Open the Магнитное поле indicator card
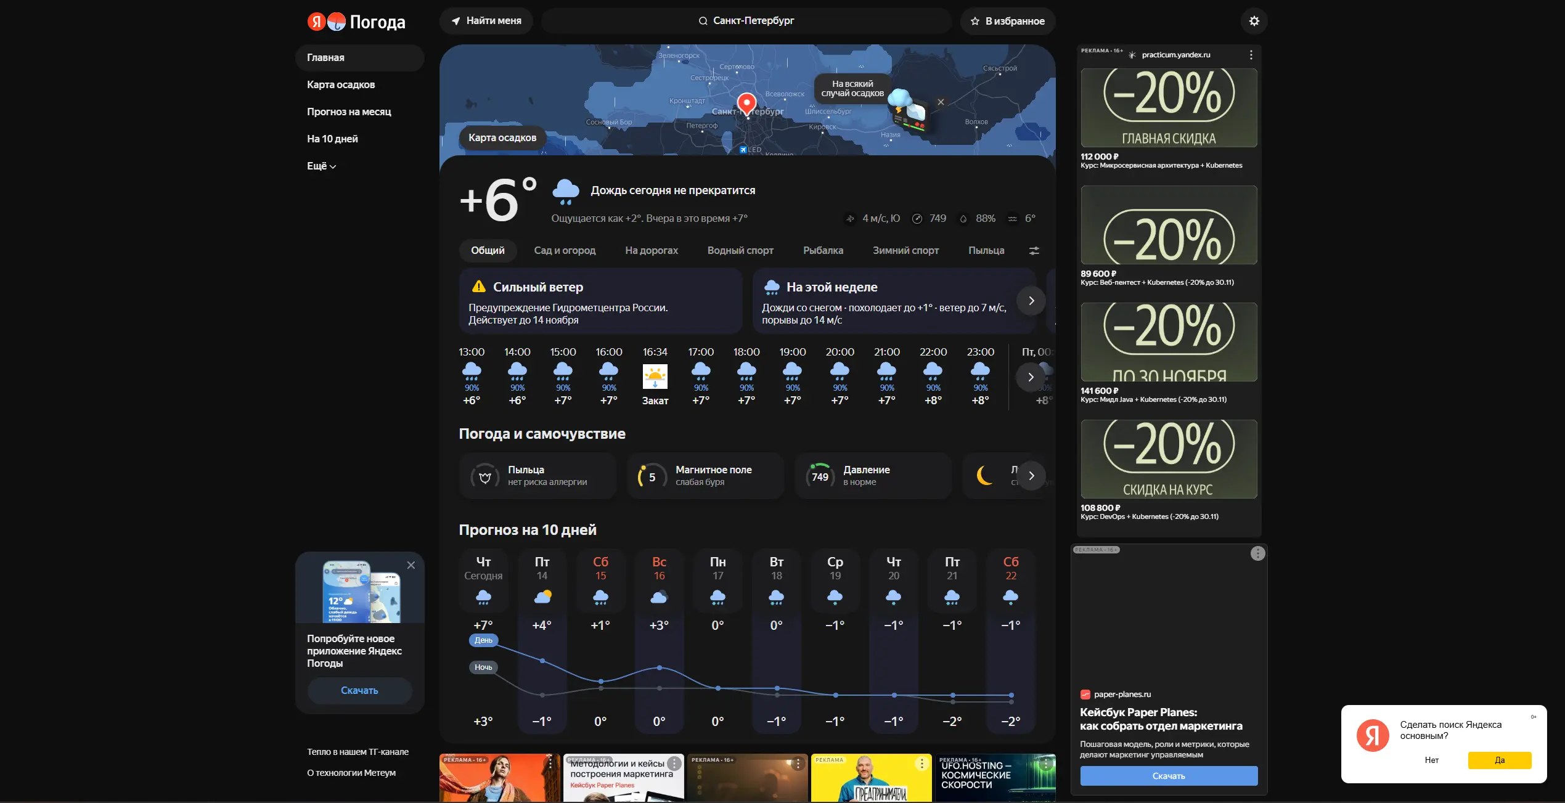1565x803 pixels. 705,476
